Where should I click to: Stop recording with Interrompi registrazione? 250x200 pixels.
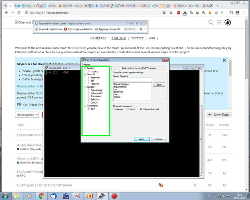pos(78,29)
